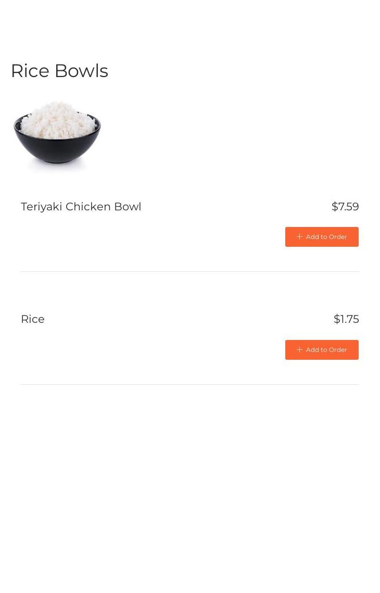This screenshot has width=380, height=593.
Task: Add the Rice item to order
Action: pos(322,350)
